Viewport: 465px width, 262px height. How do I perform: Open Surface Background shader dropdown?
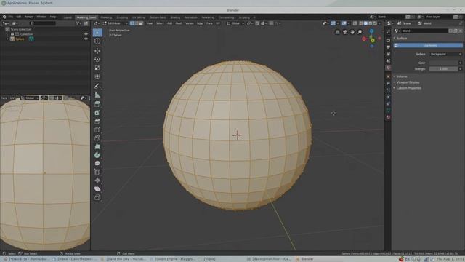click(x=445, y=55)
